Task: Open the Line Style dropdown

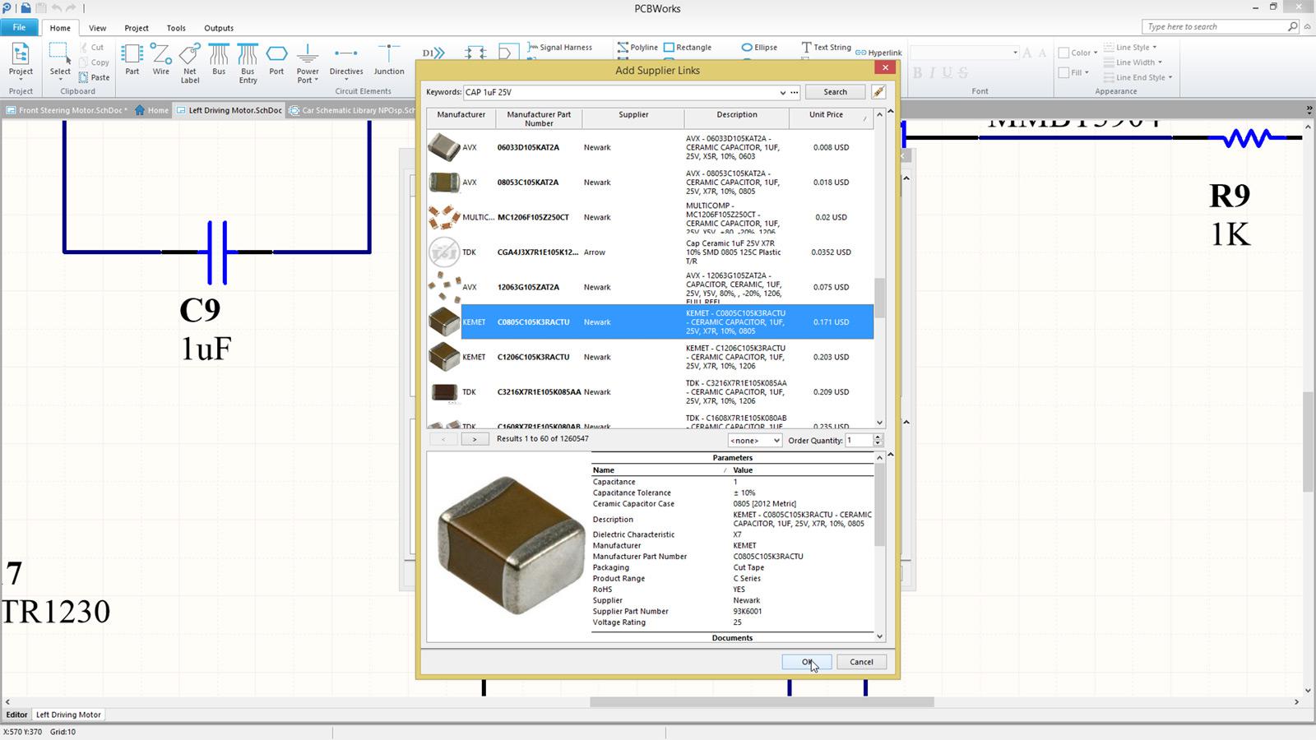Action: [1133, 47]
